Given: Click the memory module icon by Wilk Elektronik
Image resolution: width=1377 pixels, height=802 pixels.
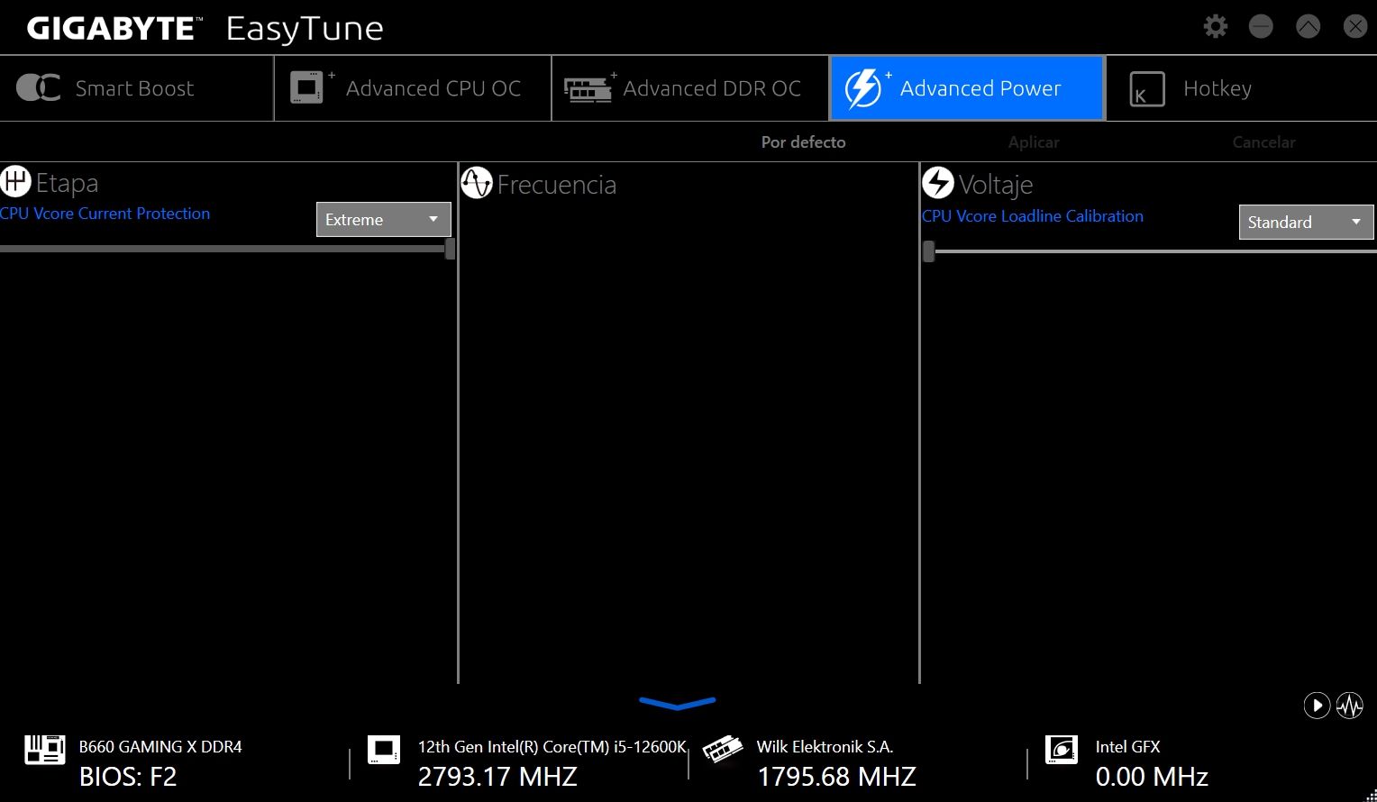Looking at the screenshot, I should pos(723,749).
